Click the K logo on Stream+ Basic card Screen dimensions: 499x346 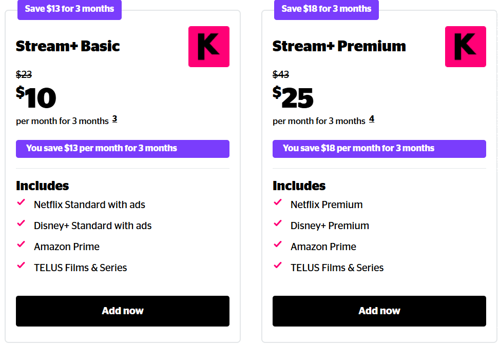(208, 46)
